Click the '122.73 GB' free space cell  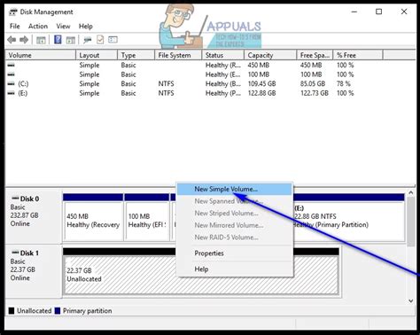315,93
